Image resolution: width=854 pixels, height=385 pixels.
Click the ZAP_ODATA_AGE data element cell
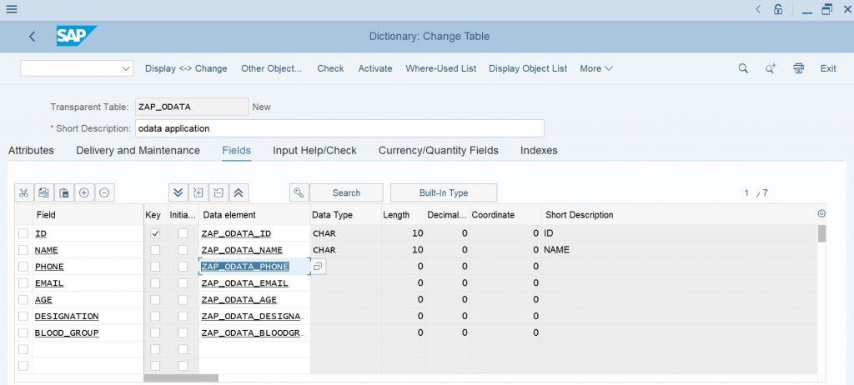click(x=254, y=300)
